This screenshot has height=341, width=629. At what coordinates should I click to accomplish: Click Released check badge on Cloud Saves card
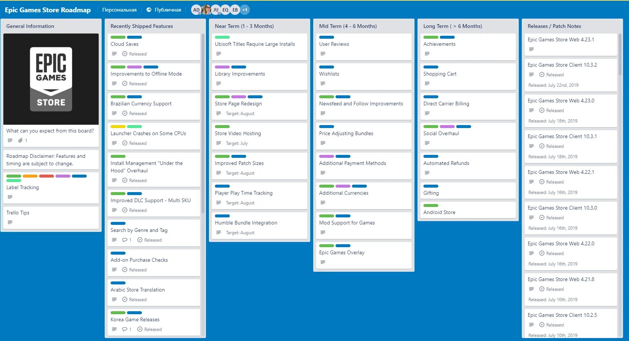click(x=134, y=54)
